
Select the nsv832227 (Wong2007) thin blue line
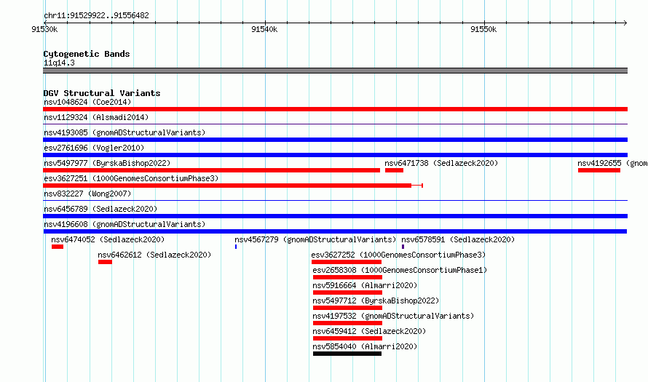point(335,200)
